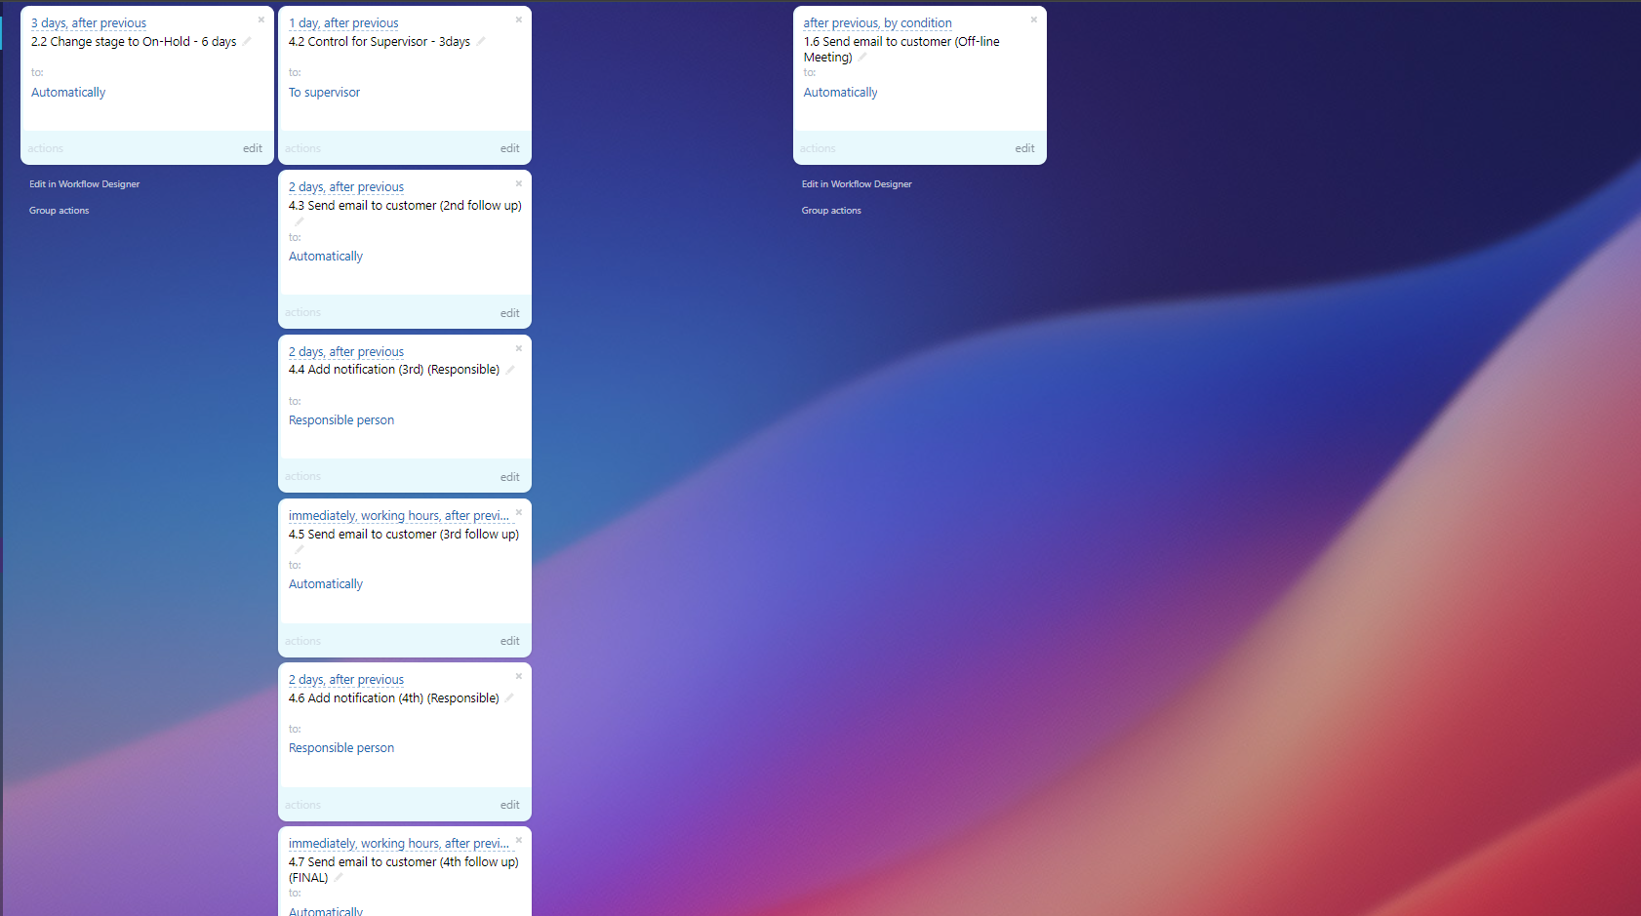
Task: Click pencil icon for 1.6 Send email rule
Action: point(862,58)
